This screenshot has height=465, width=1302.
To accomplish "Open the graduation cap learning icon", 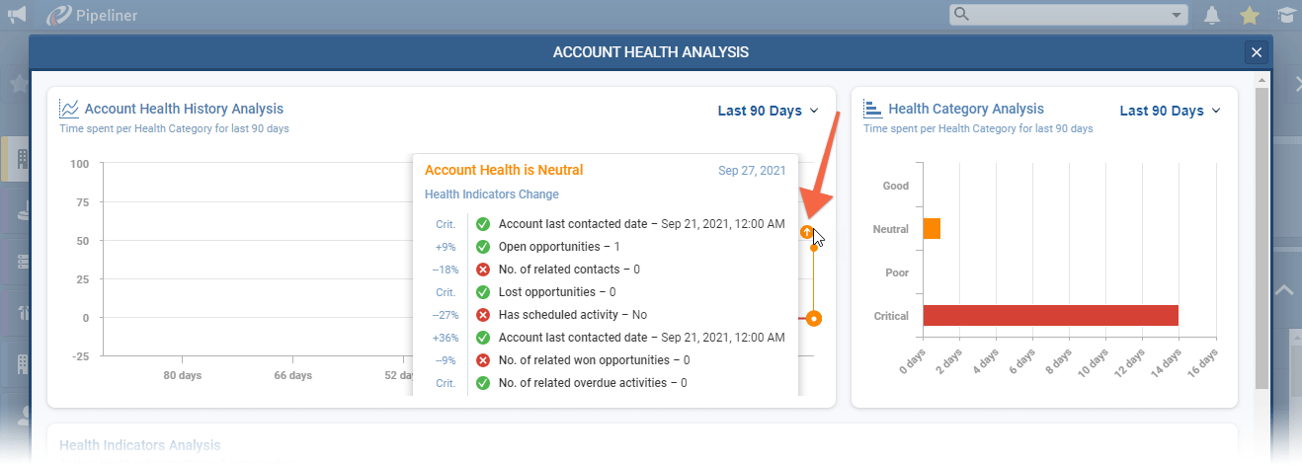I will pos(1286,15).
